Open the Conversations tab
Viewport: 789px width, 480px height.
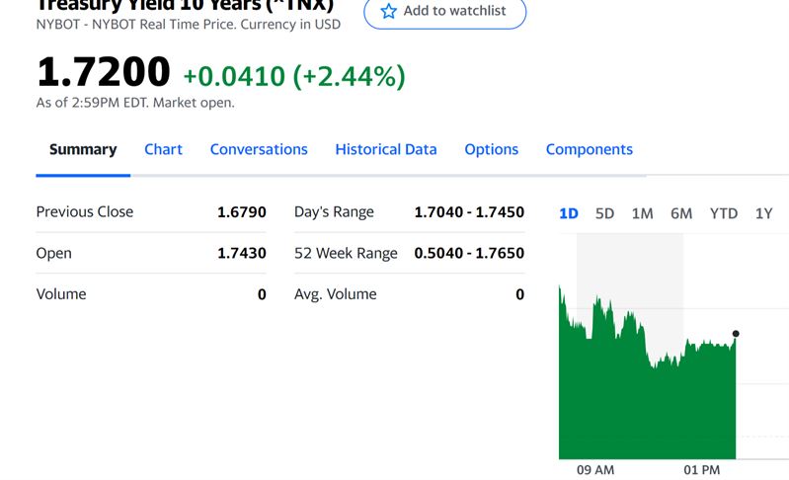259,149
